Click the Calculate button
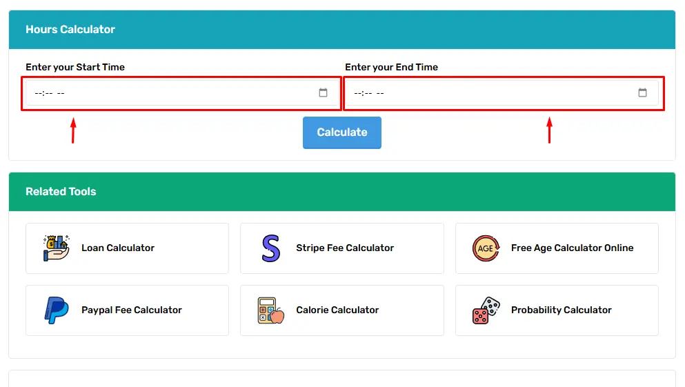The image size is (685, 387). [342, 132]
